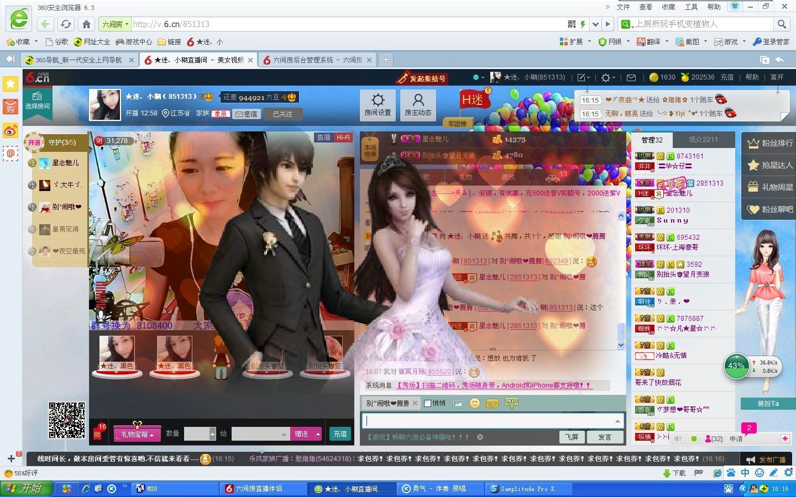Expand the chat input history arrow

click(617, 421)
